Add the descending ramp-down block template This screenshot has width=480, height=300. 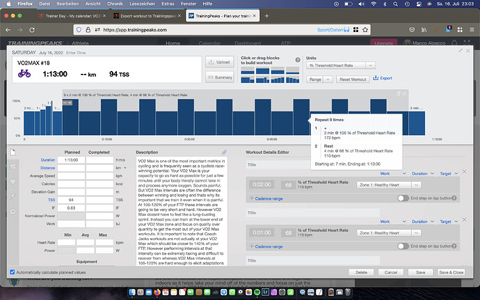292,79
